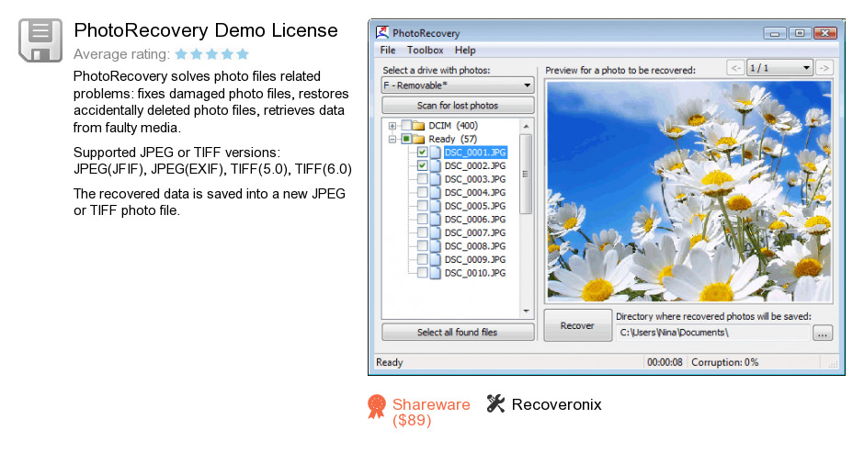Open the File menu
The image size is (864, 453).
point(387,51)
